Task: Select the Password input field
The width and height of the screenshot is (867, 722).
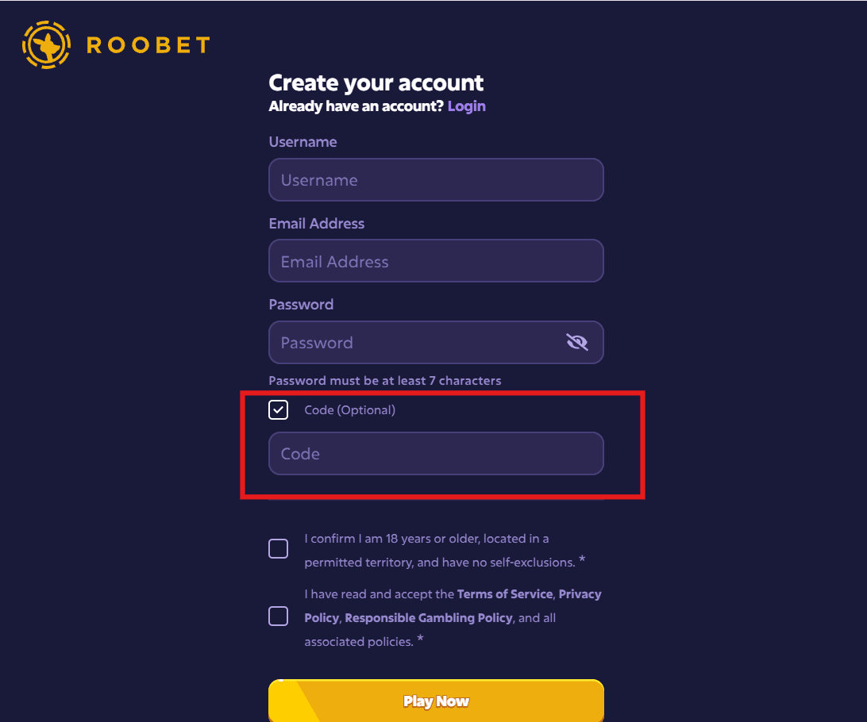Action: (x=413, y=343)
